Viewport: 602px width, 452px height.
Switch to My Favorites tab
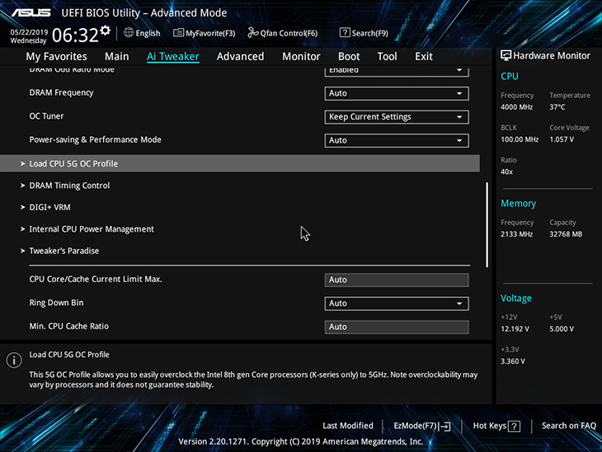pyautogui.click(x=56, y=56)
